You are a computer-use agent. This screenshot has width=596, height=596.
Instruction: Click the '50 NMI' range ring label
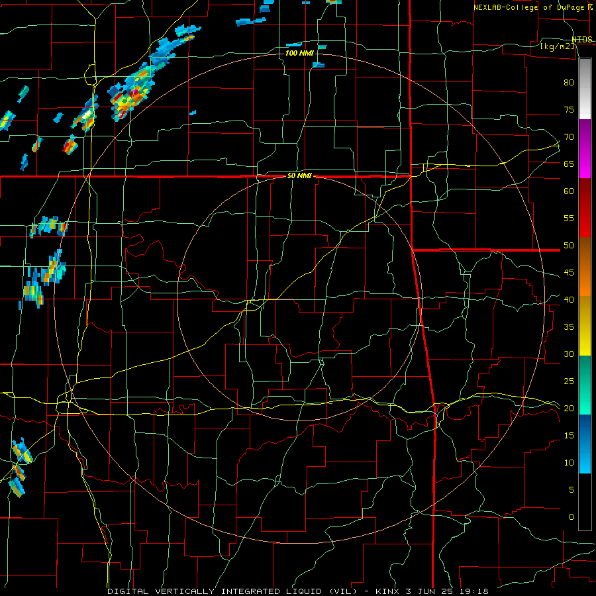(x=299, y=175)
